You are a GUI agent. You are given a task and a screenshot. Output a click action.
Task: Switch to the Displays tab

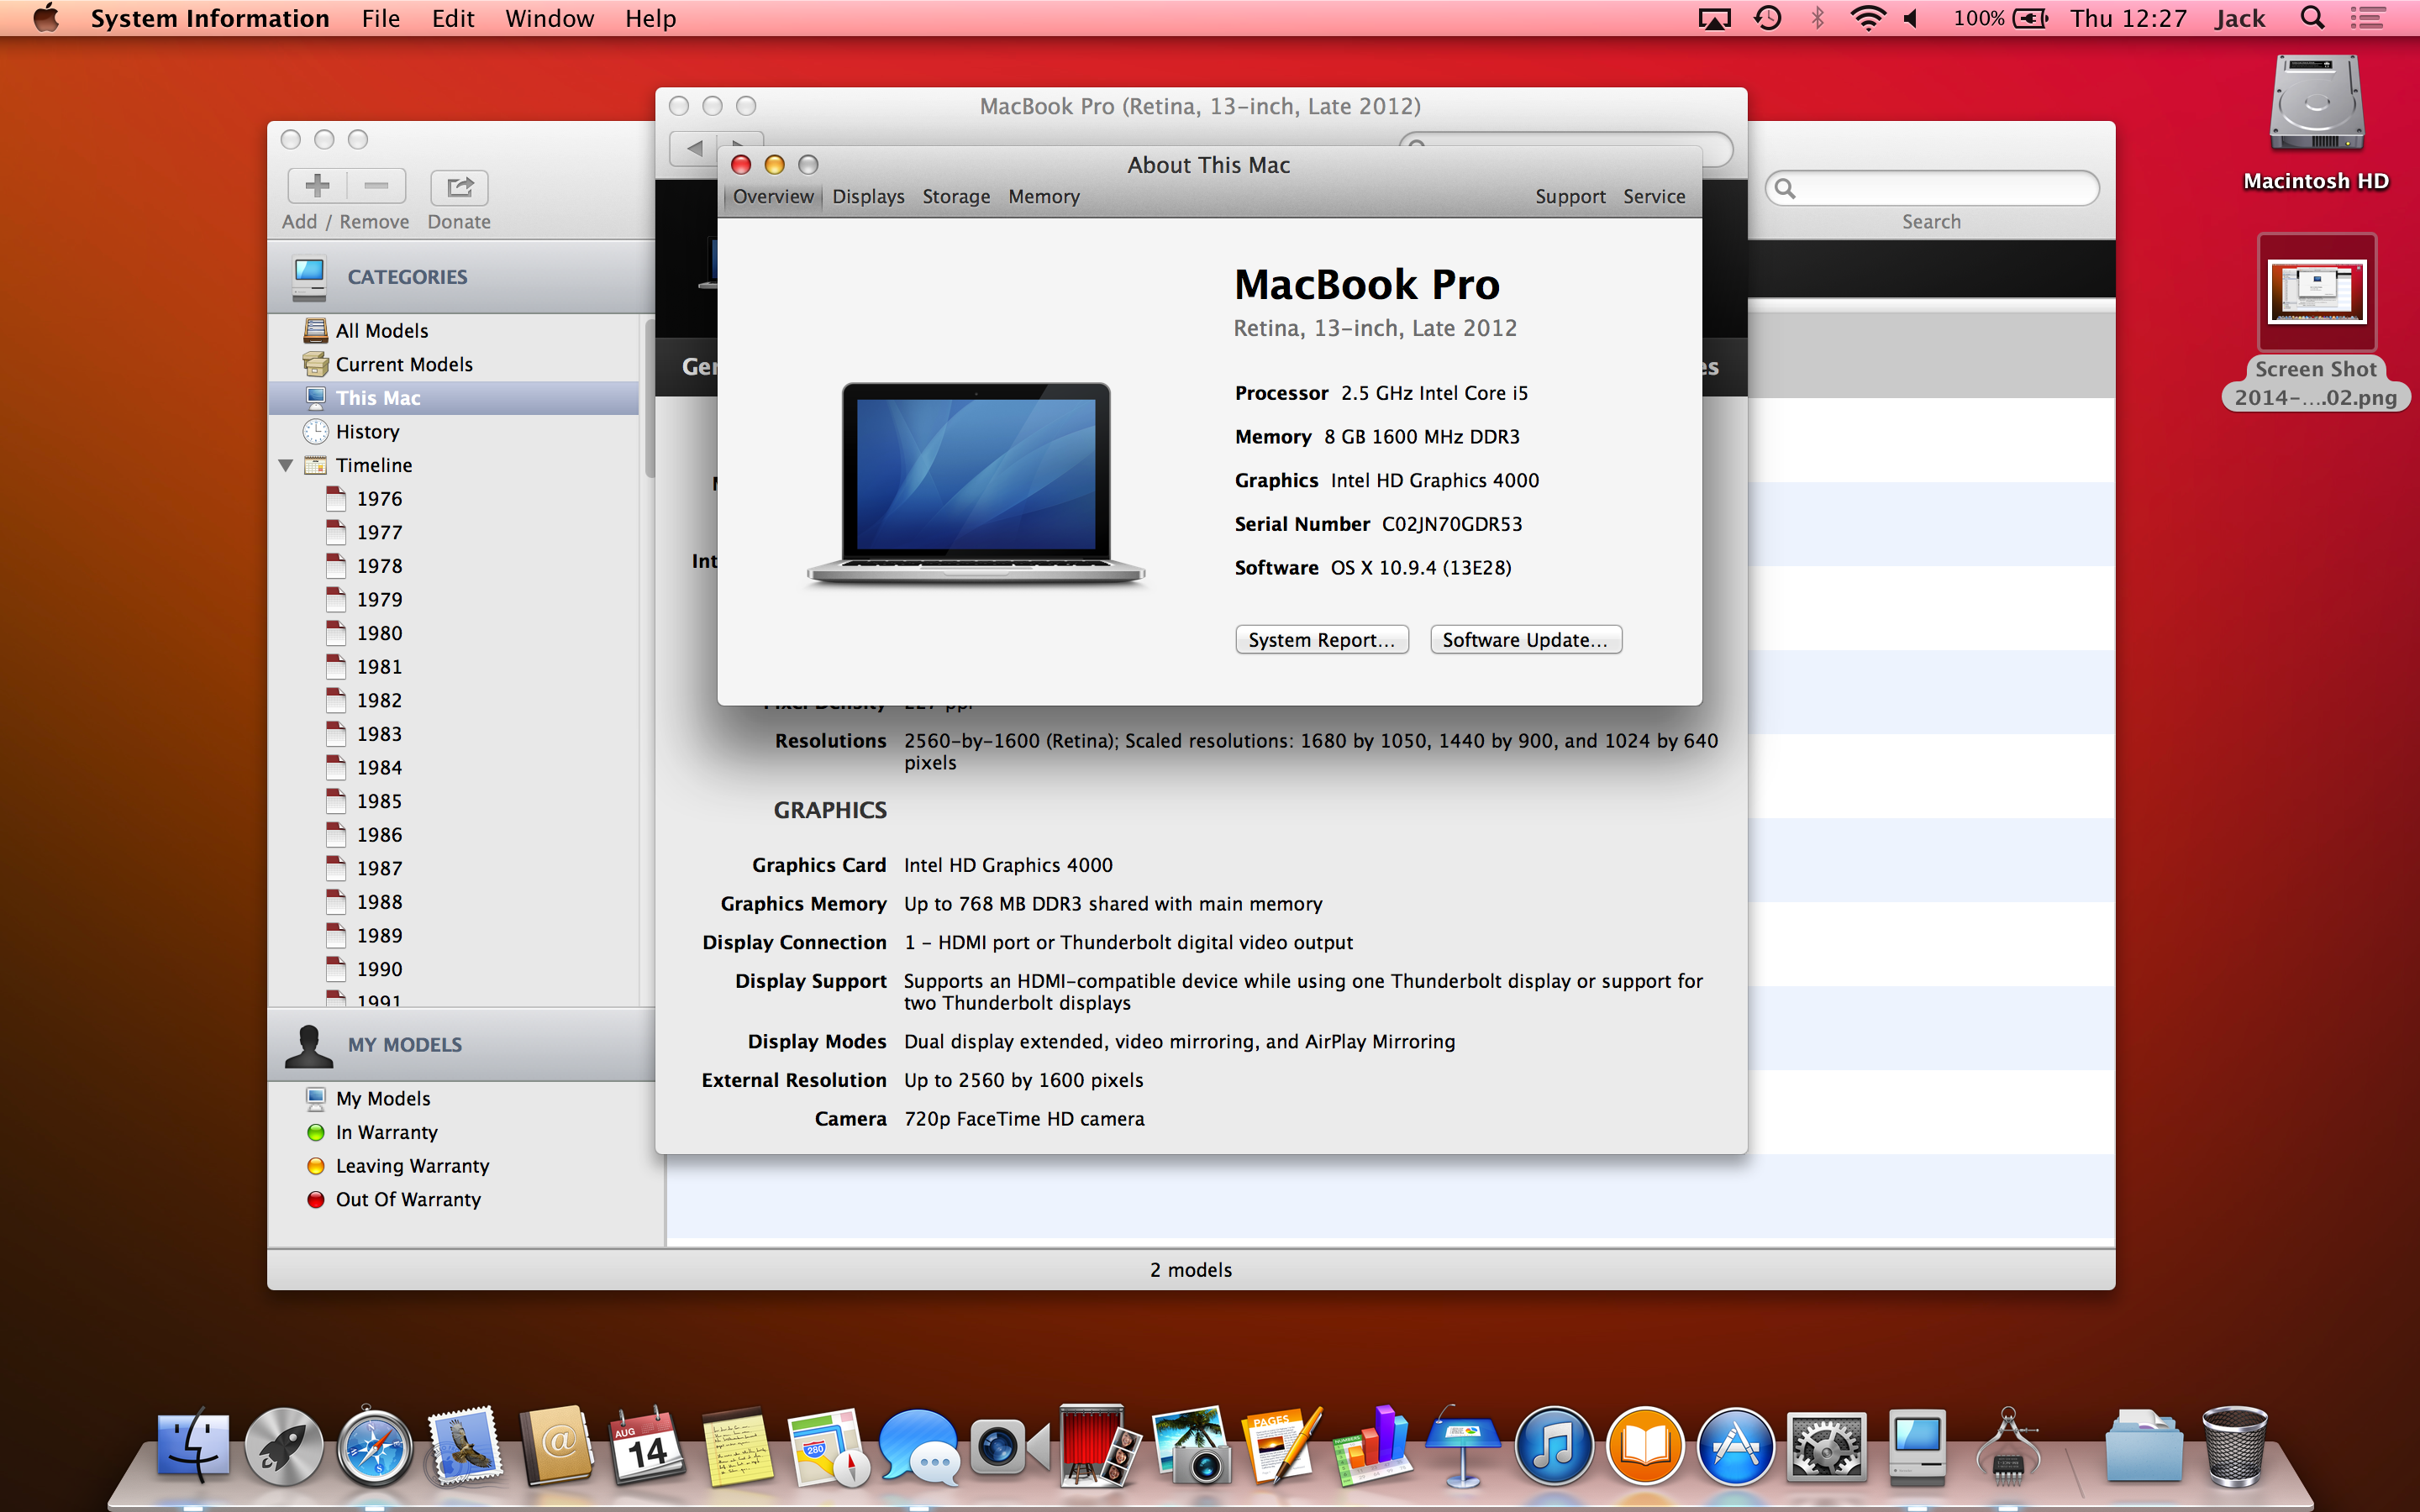tap(867, 197)
